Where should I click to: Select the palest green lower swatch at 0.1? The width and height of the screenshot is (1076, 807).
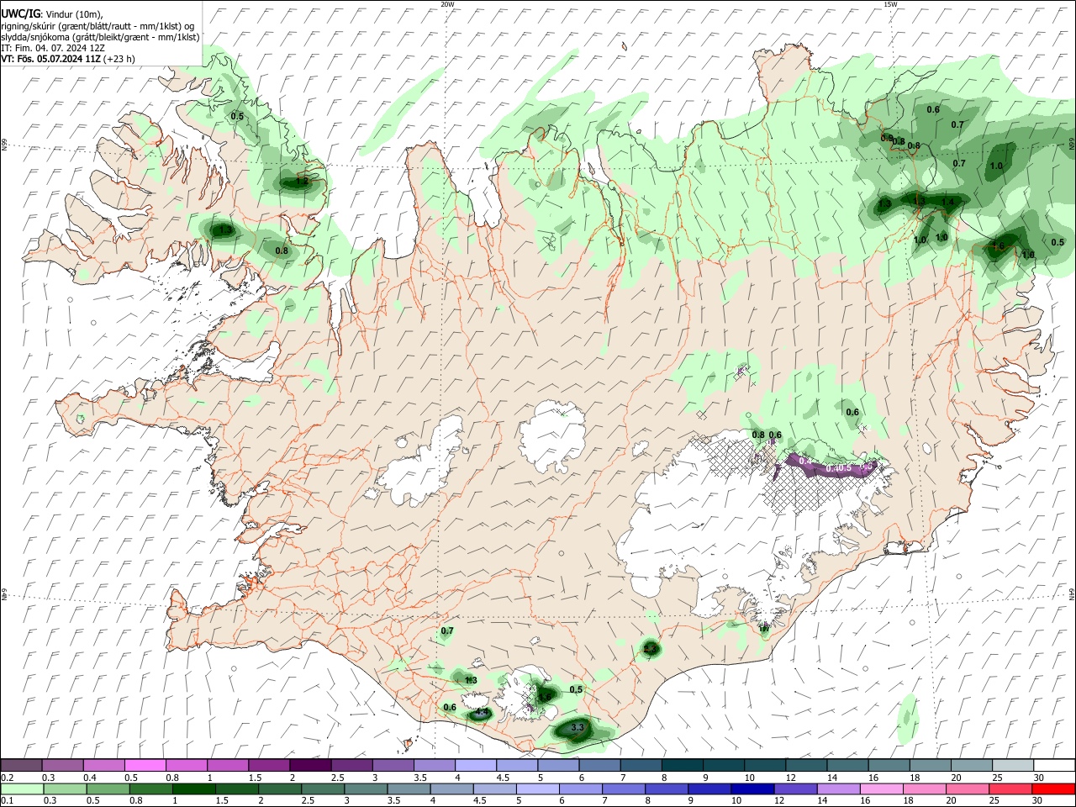coord(22,789)
